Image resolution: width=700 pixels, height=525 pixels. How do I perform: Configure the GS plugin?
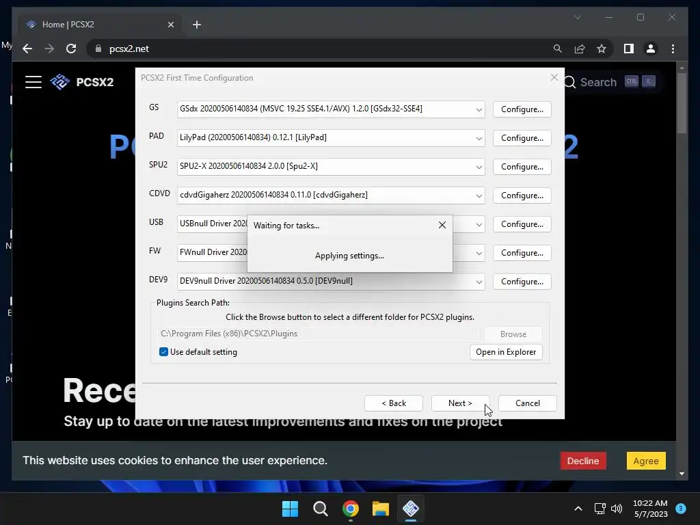522,109
